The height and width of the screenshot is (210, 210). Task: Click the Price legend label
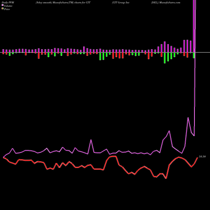coord(7,9)
